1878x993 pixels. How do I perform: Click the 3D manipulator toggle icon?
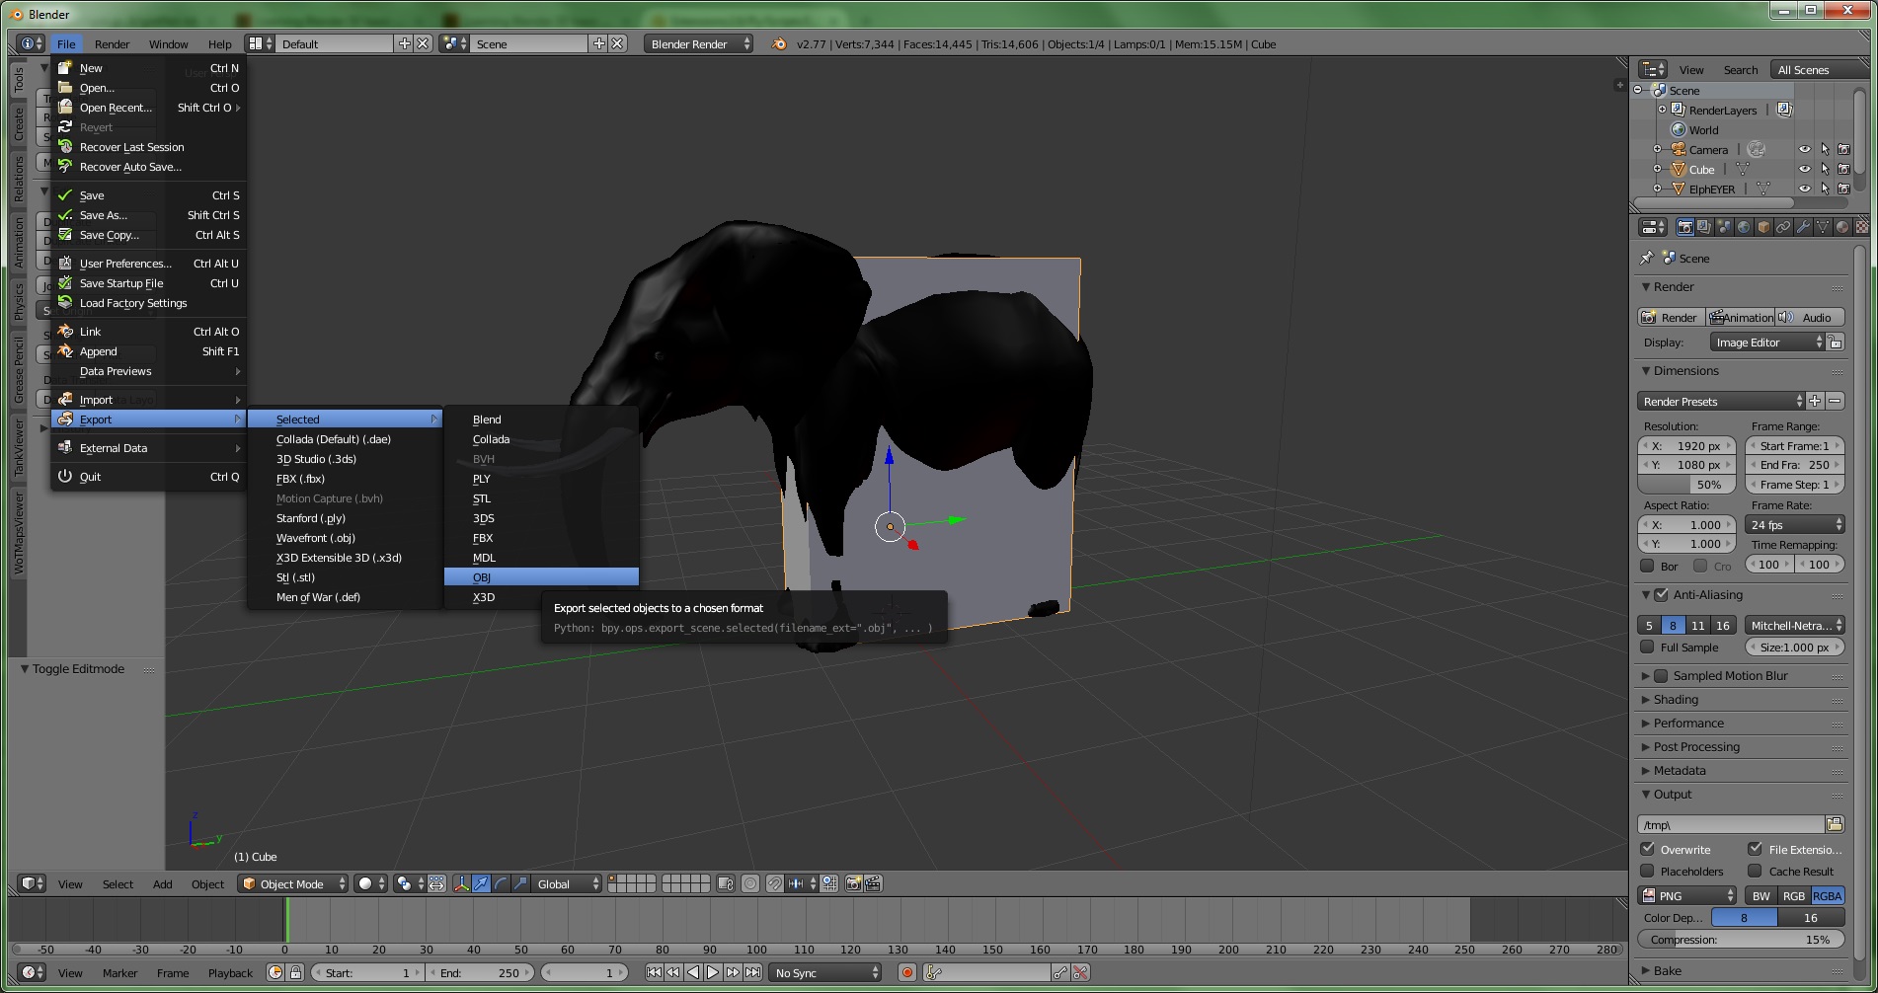click(461, 883)
